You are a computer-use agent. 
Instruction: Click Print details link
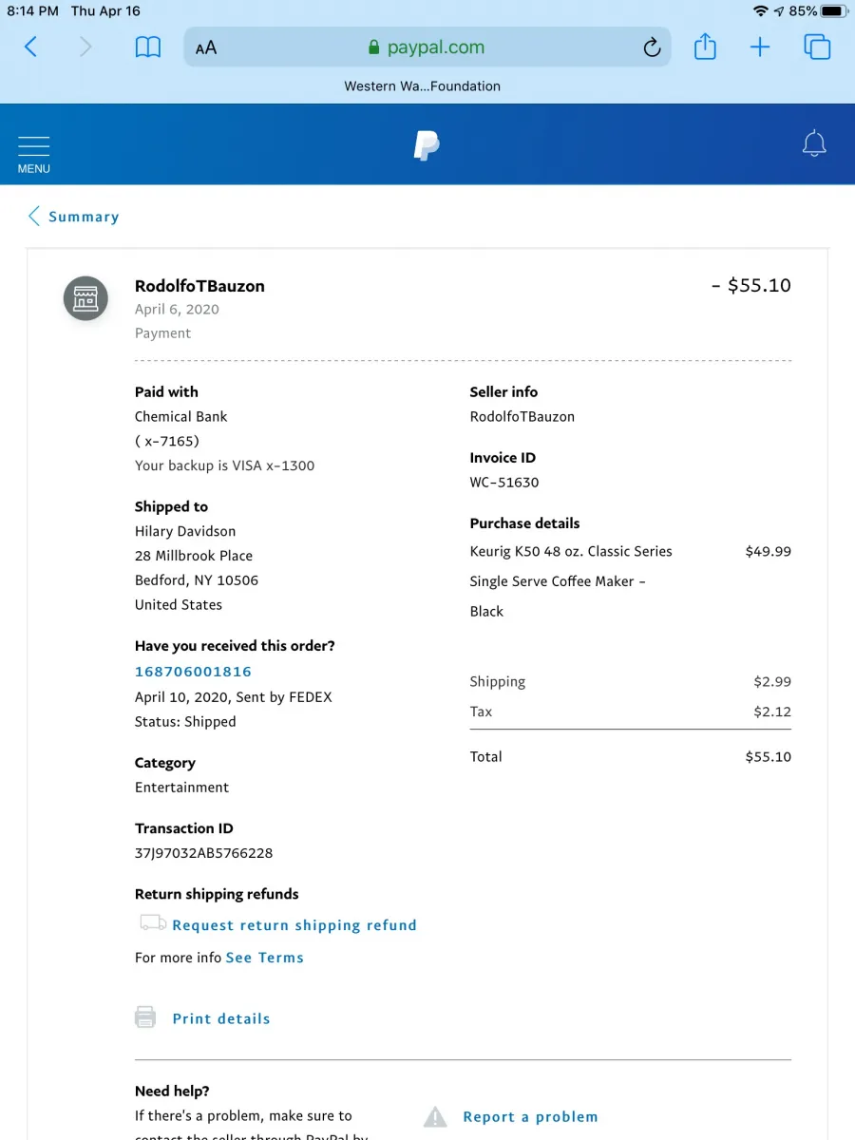[x=221, y=1018]
